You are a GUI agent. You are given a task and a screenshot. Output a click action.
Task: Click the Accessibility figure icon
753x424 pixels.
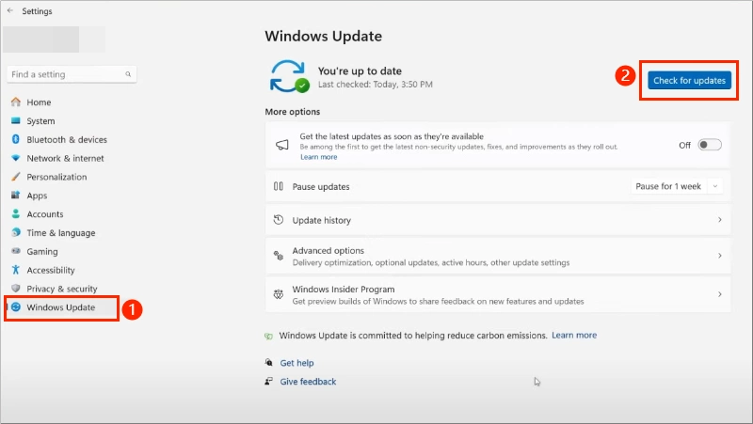coord(16,270)
